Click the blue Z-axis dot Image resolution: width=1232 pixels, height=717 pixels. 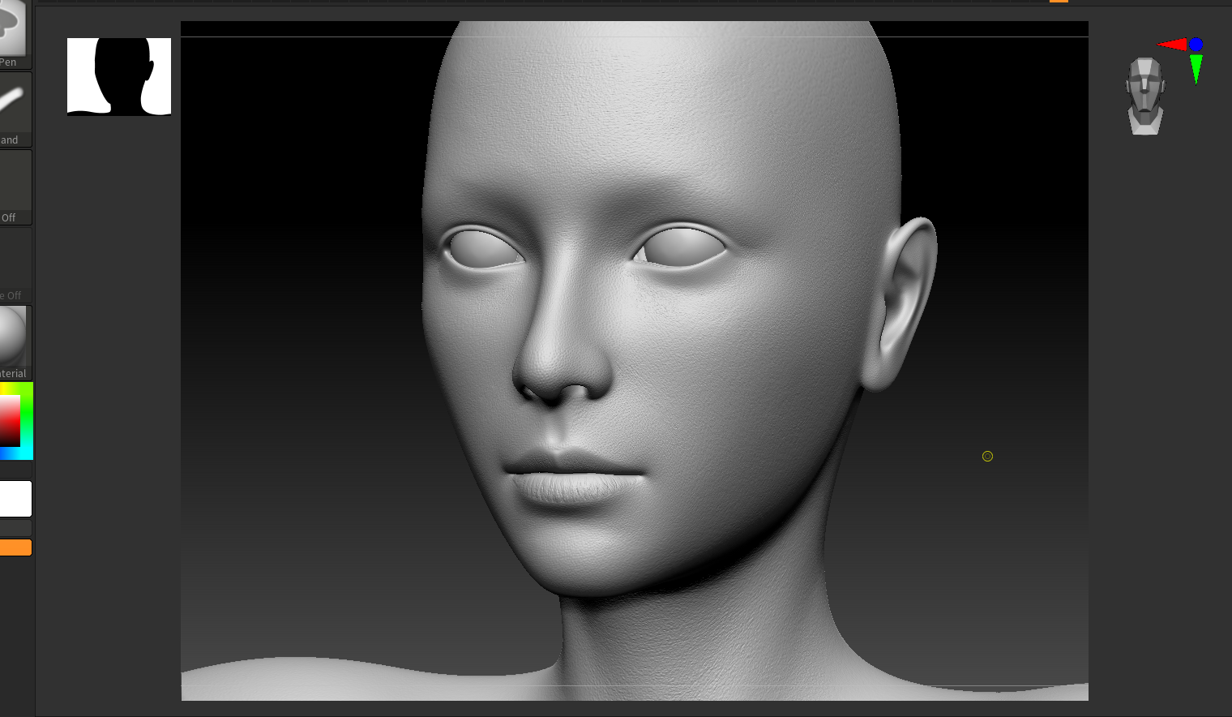[x=1196, y=45]
